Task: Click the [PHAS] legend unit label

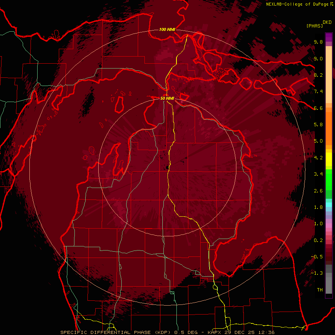Action: [x=315, y=26]
